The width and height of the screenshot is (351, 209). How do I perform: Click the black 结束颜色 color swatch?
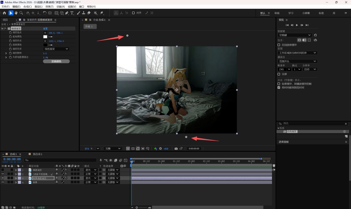pyautogui.click(x=45, y=45)
